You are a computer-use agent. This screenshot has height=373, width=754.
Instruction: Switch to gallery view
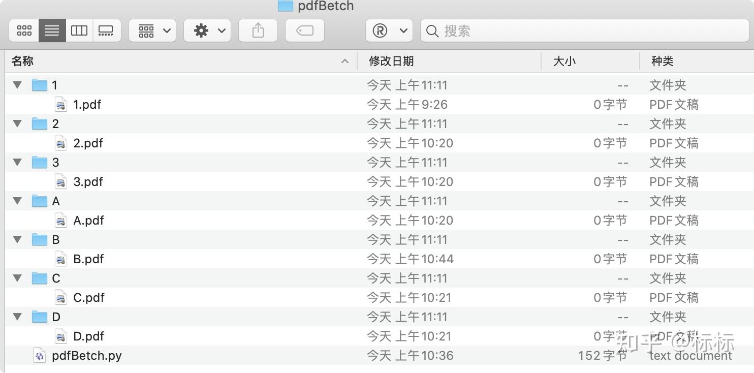pyautogui.click(x=106, y=31)
